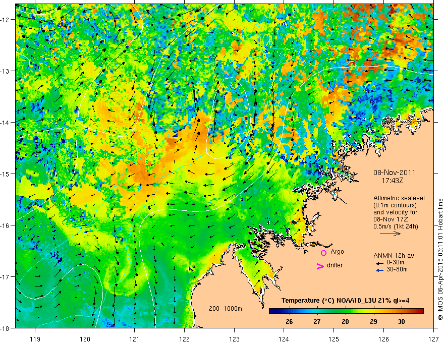This screenshot has height=343, width=444.
Task: Click the color bar label 29
Action: tap(373, 321)
